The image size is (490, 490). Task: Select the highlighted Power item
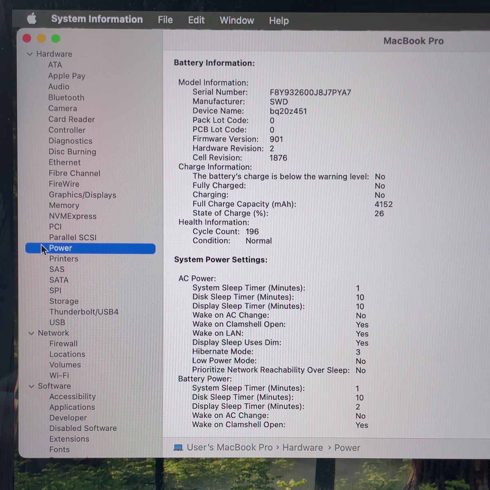coord(90,248)
